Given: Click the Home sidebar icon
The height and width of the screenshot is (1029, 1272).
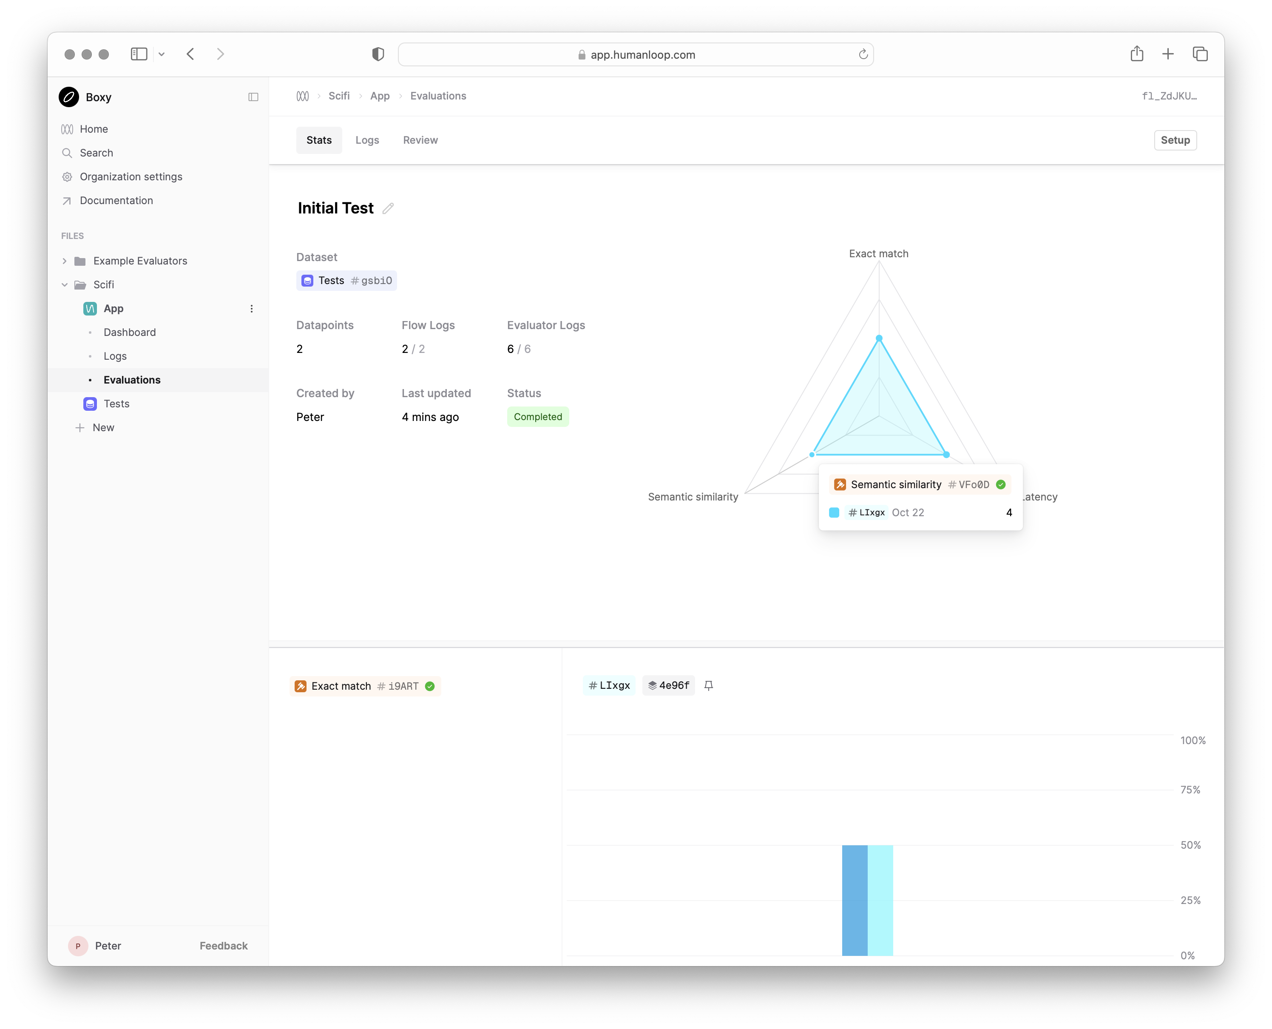Looking at the screenshot, I should pyautogui.click(x=67, y=129).
